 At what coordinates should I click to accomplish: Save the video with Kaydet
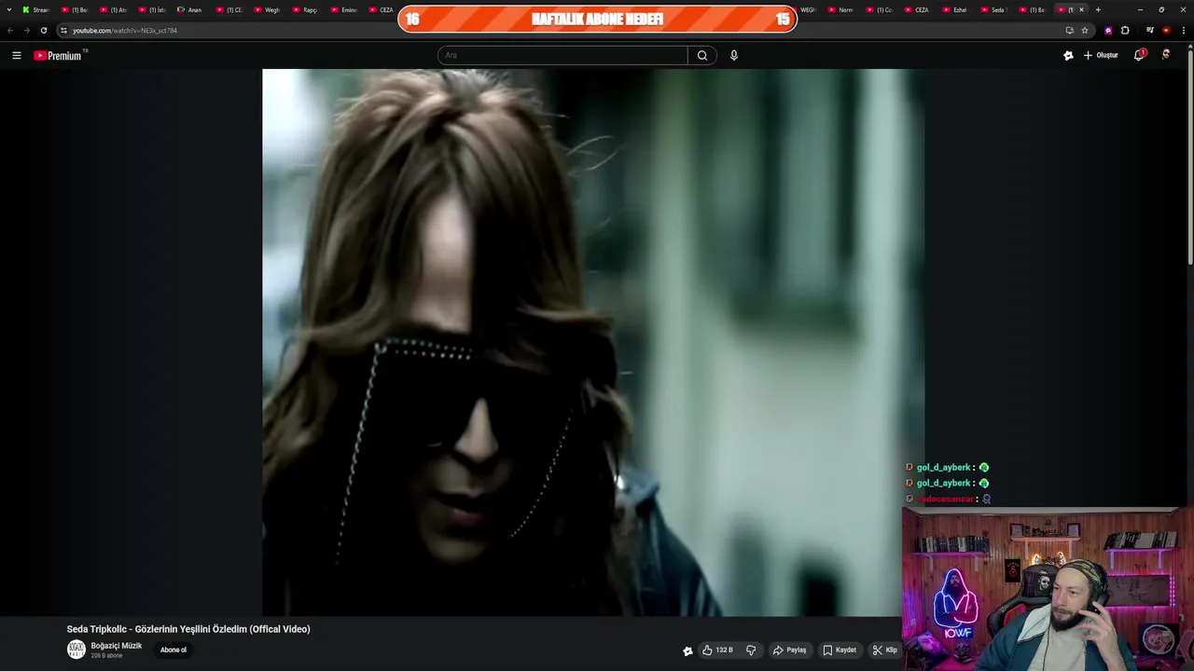click(x=840, y=650)
